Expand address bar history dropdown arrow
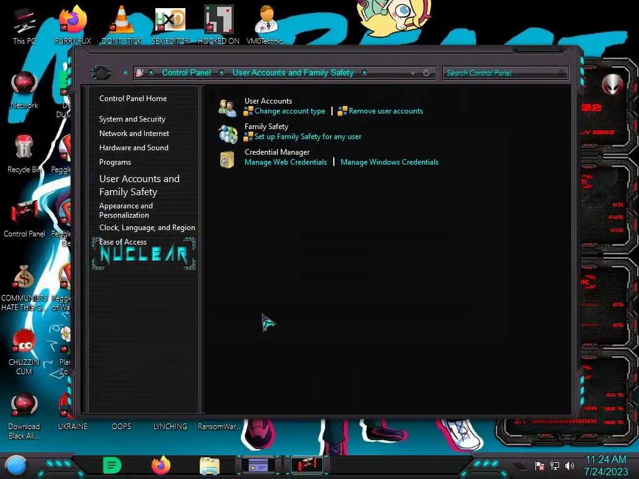 pyautogui.click(x=413, y=73)
